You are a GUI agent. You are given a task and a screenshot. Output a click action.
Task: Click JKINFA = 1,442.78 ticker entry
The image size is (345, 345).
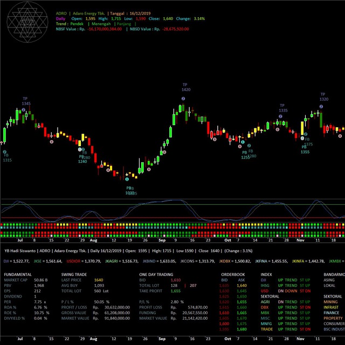pos(308,261)
